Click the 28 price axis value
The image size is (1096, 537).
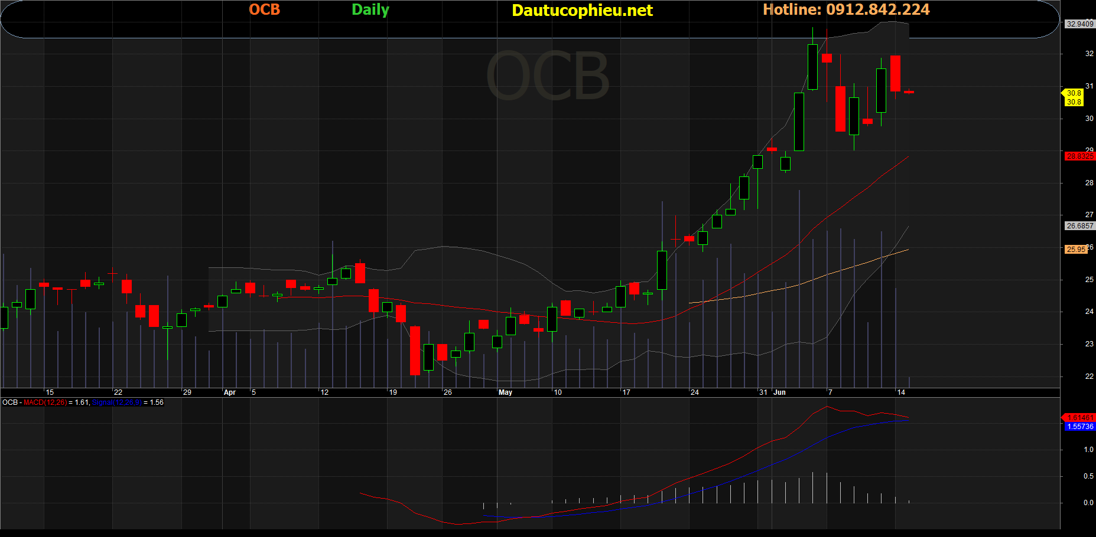tap(1089, 183)
